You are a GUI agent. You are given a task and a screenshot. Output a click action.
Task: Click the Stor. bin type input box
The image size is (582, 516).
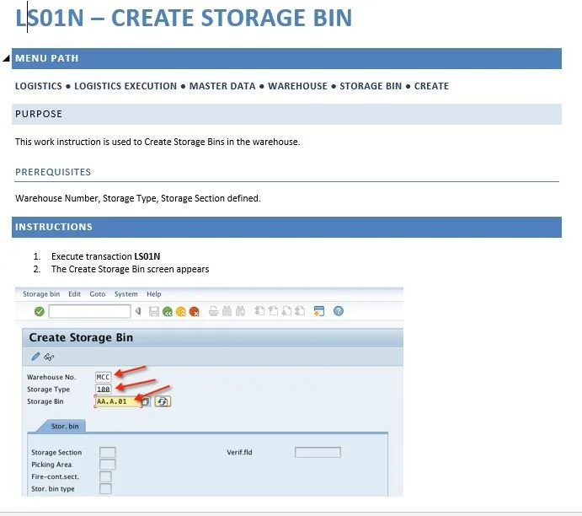(105, 489)
